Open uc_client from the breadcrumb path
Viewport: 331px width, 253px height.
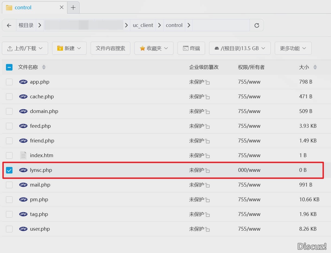(143, 25)
